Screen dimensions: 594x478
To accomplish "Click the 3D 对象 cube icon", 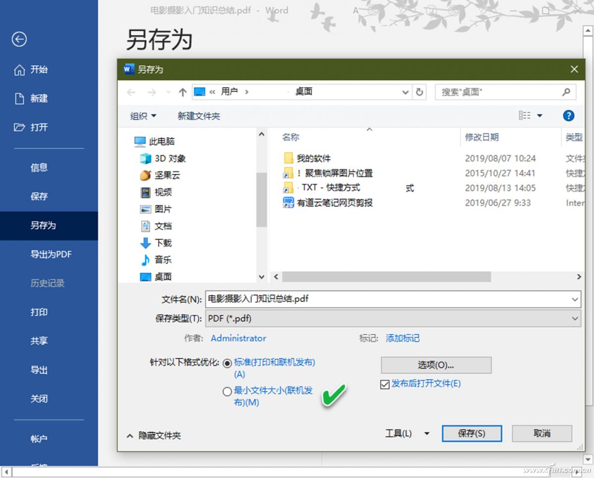I will (146, 159).
